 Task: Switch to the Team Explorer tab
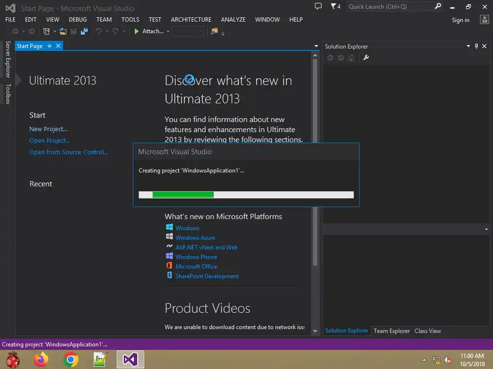(391, 331)
